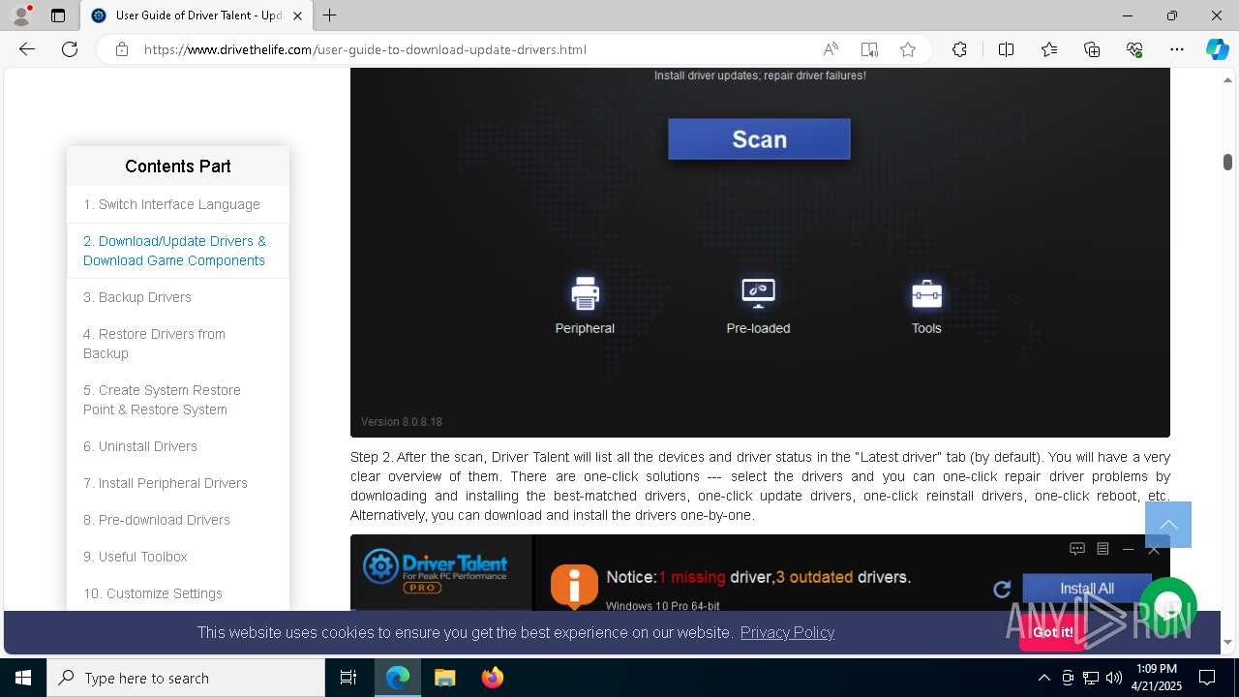Viewport: 1239px width, 697px height.
Task: Click the Windows Start button
Action: coord(23,678)
